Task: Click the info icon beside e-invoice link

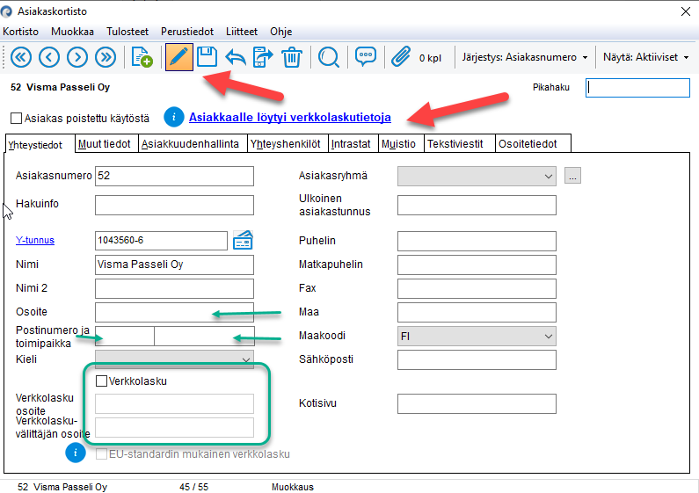Action: coord(174,117)
